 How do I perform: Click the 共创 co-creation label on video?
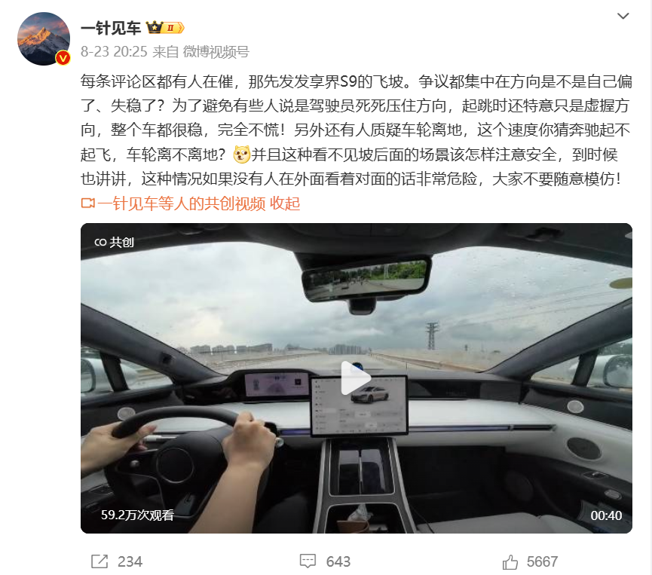tap(114, 242)
